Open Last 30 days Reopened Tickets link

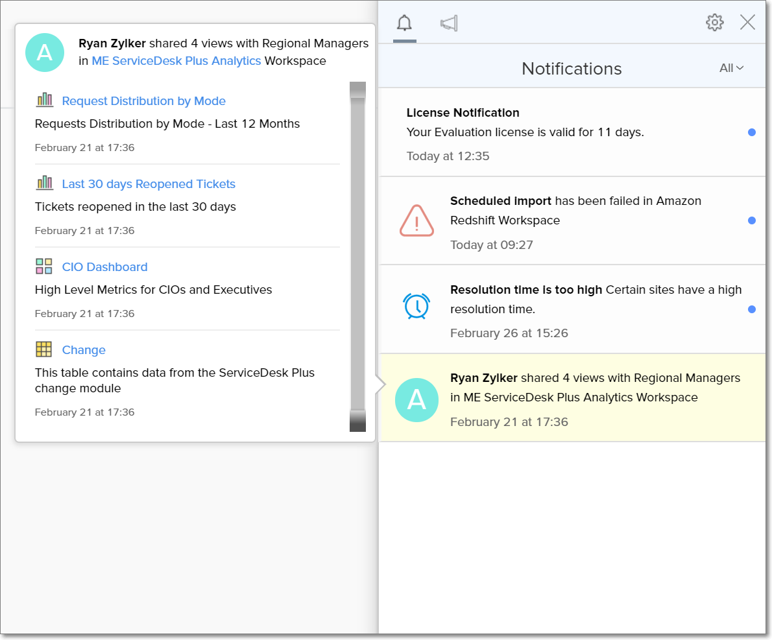tap(149, 184)
